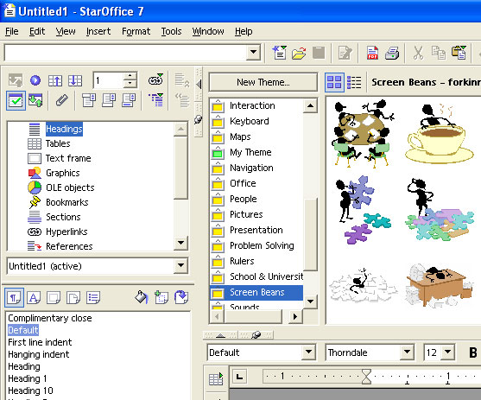Click the Export as PDF icon

coord(372,53)
